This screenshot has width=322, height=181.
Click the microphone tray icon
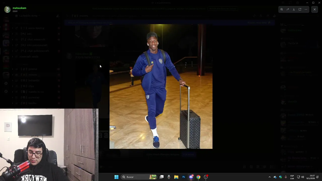click(x=286, y=177)
